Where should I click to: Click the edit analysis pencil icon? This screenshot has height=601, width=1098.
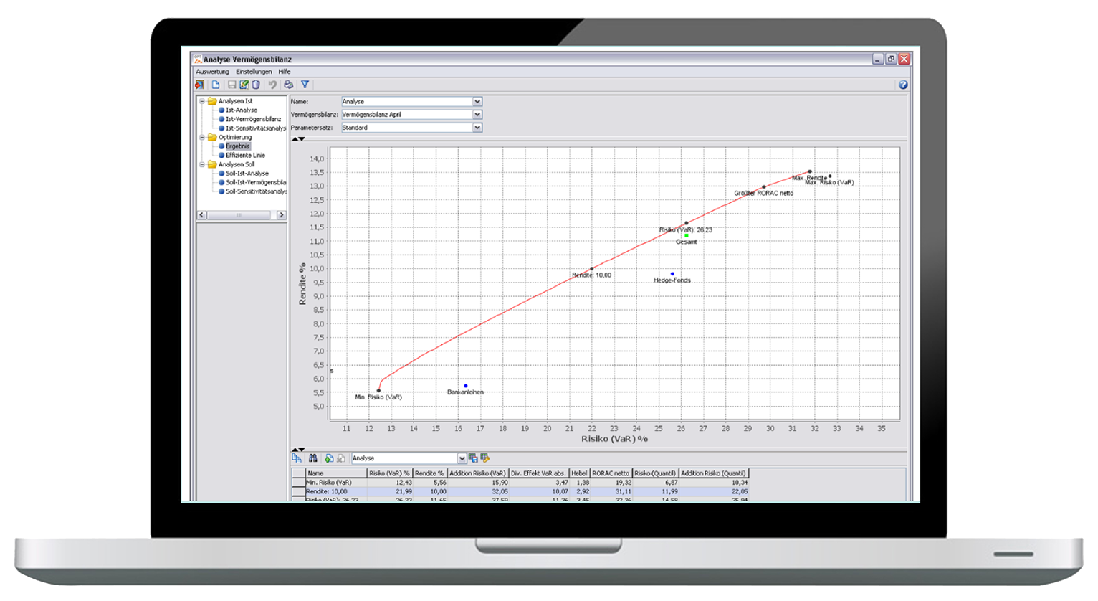point(244,85)
